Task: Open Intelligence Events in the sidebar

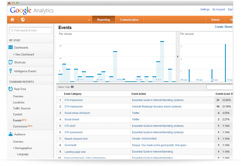Action: pyautogui.click(x=25, y=71)
